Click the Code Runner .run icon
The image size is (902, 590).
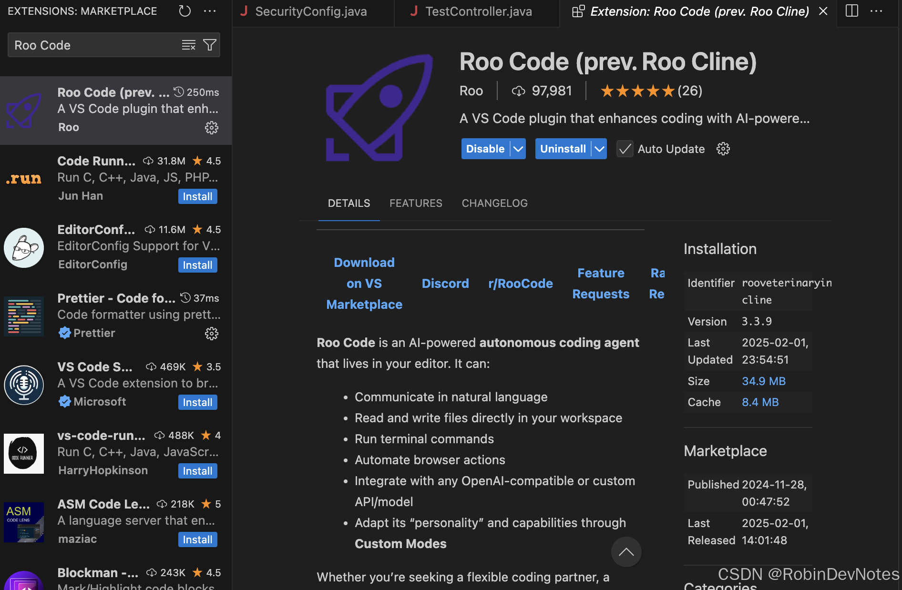[x=23, y=179]
